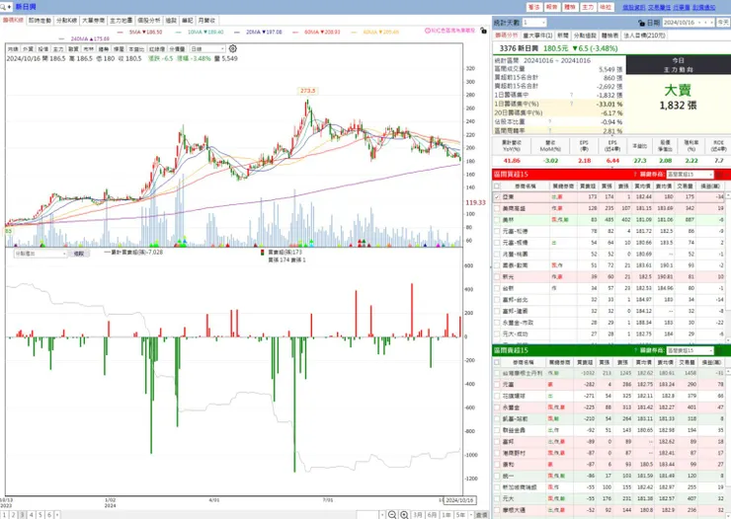Toggle 投信 overlay on chart toolbar
Viewport: 731px width, 519px height.
pyautogui.click(x=42, y=49)
